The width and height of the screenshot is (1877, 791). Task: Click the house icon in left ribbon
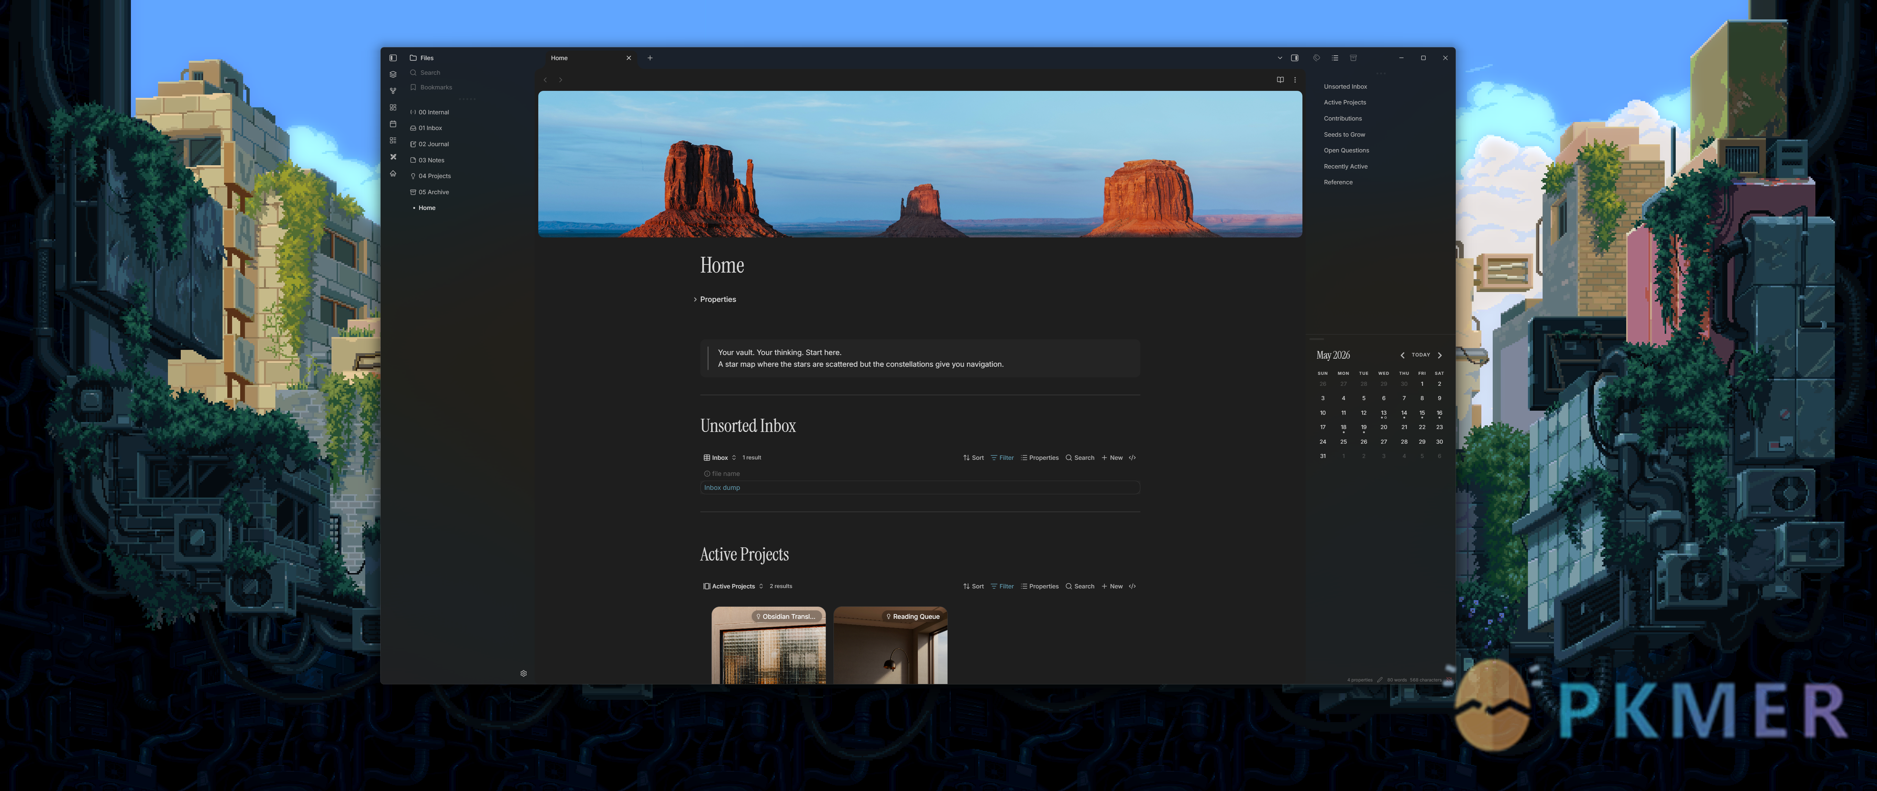[393, 173]
